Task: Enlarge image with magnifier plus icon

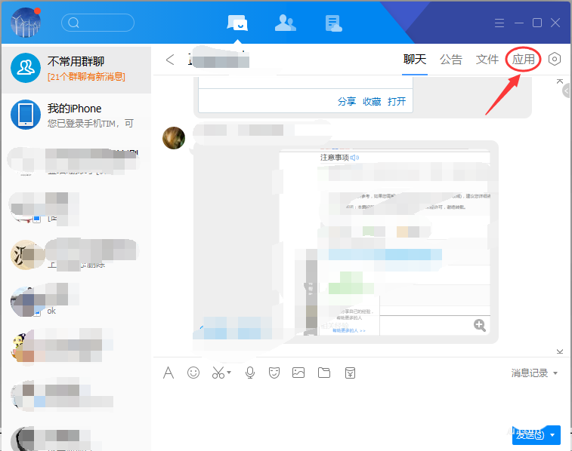Action: (x=480, y=325)
